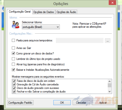Screen dimensions: 122x110
Task: Switch to the Opções de Áudio tab
Action: click(66, 12)
